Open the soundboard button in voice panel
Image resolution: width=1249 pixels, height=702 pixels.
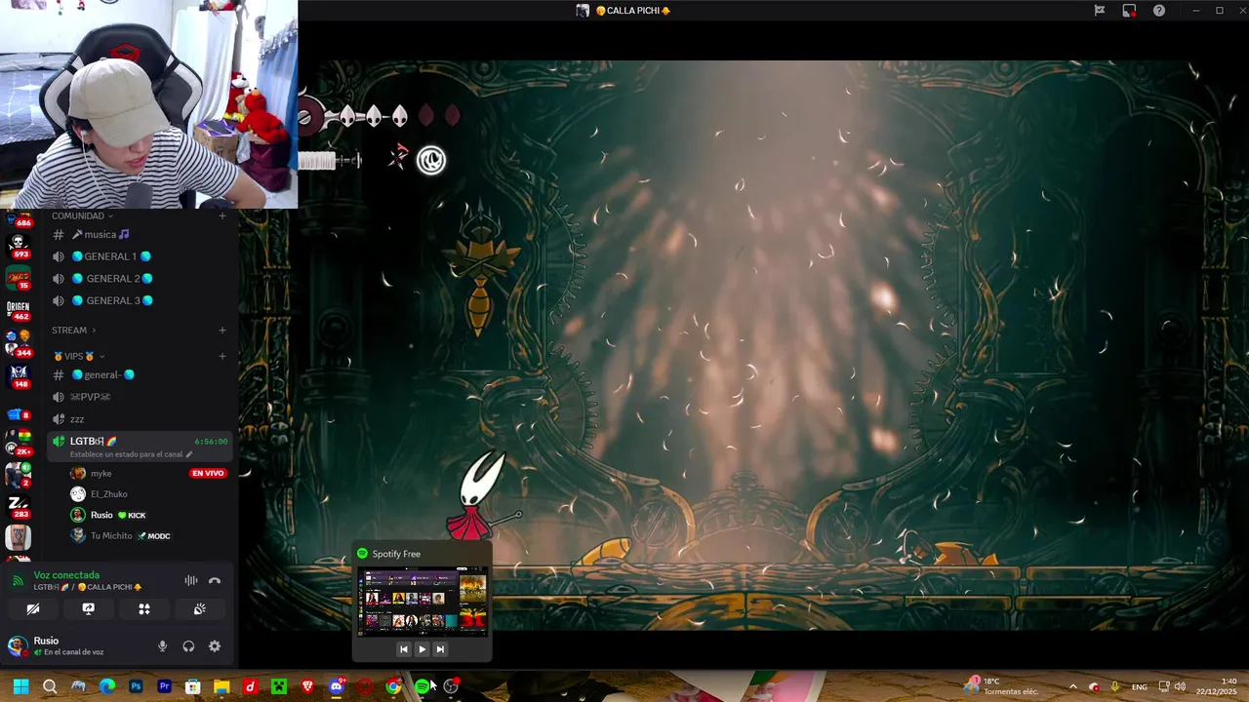[199, 608]
